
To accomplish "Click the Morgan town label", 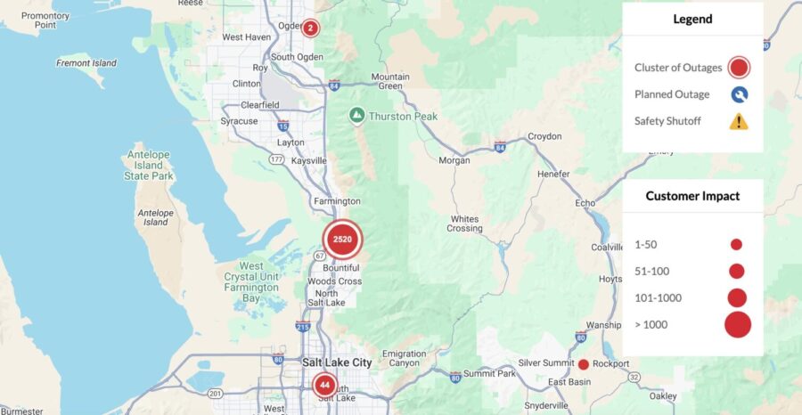I will click(454, 160).
